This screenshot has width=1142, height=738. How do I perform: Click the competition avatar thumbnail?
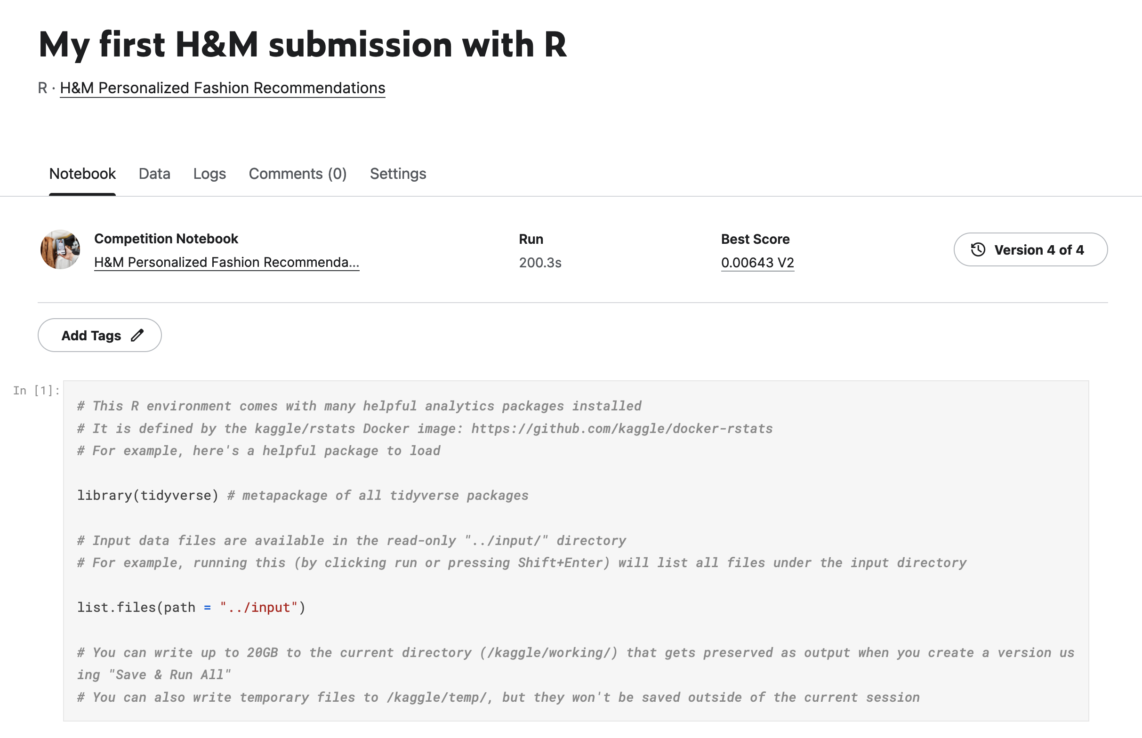click(x=60, y=249)
